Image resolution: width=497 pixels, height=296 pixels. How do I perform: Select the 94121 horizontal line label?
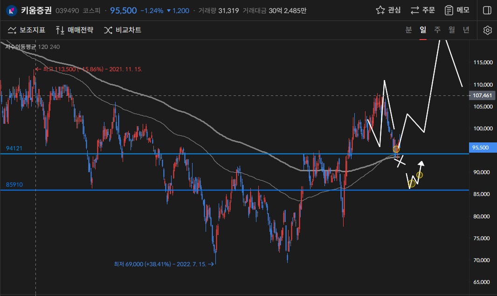(x=14, y=148)
